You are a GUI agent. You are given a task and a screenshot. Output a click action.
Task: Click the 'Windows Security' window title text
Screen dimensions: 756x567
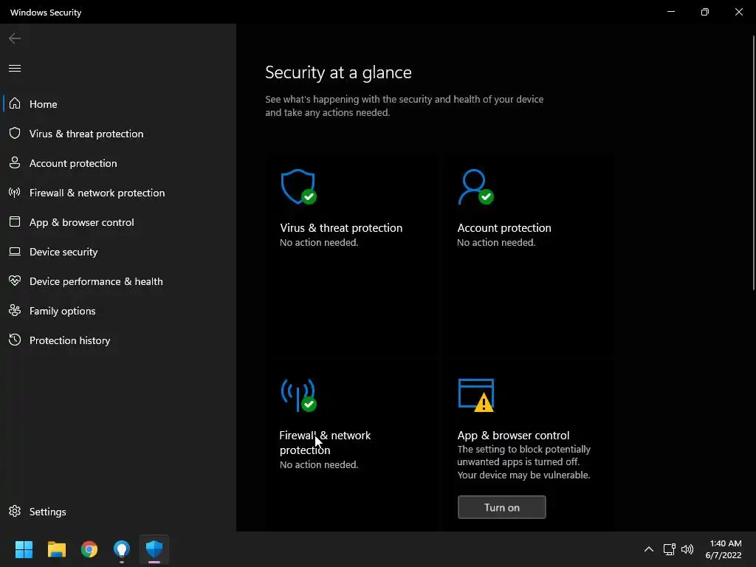46,13
